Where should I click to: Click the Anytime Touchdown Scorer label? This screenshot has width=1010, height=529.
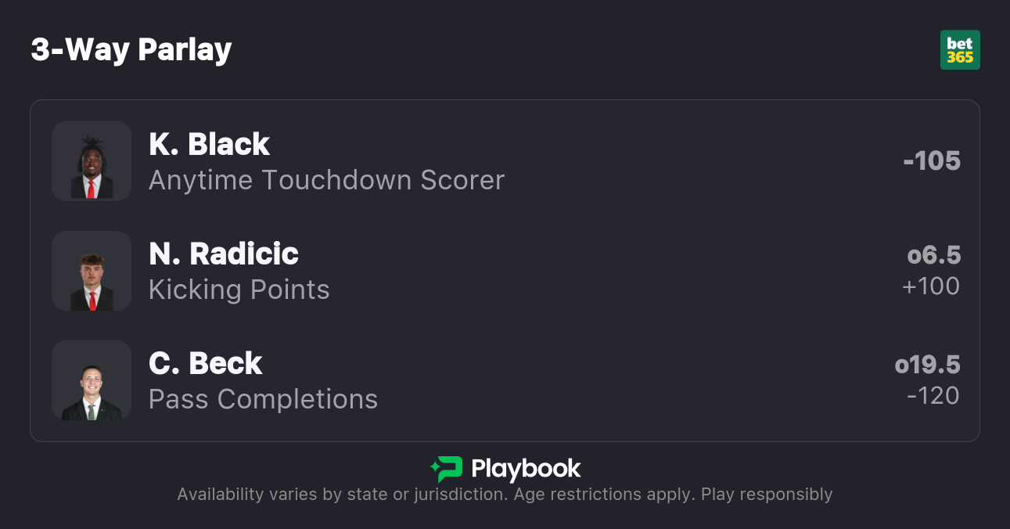(326, 181)
